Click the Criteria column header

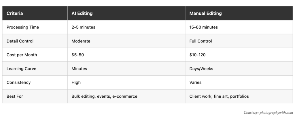point(15,13)
